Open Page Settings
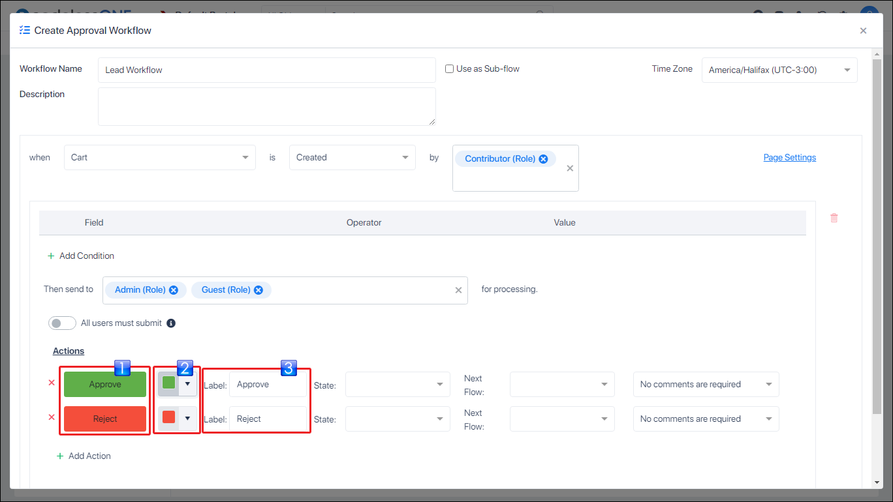Viewport: 893px width, 502px height. [x=789, y=157]
